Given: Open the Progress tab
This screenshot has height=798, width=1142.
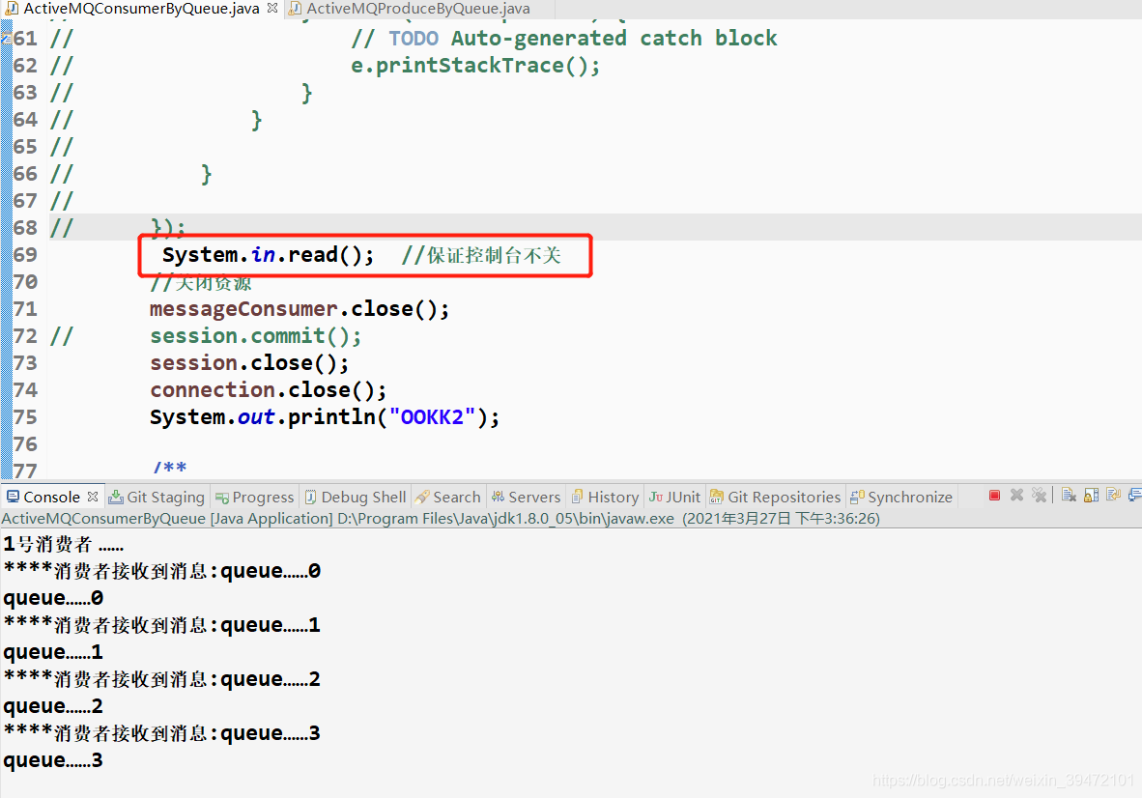Looking at the screenshot, I should (x=255, y=498).
